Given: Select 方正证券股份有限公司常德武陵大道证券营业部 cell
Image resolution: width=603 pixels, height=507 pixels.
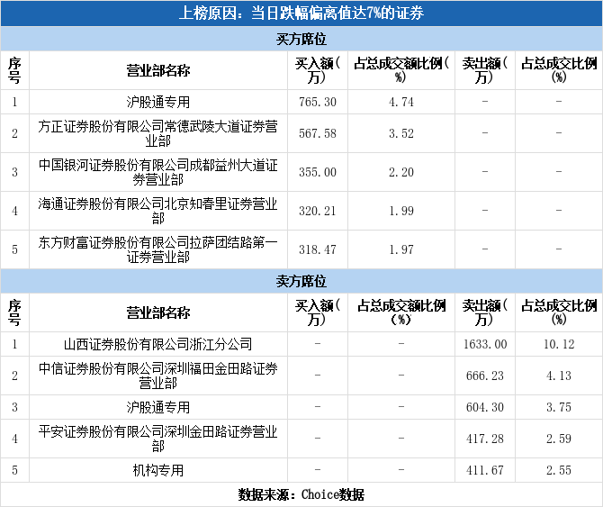Looking at the screenshot, I should [x=158, y=133].
